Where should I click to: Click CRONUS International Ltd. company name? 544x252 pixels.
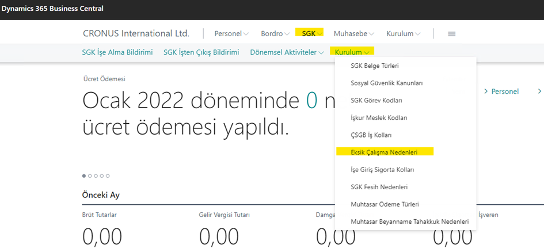click(x=136, y=33)
